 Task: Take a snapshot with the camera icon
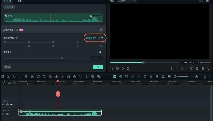click(x=197, y=69)
